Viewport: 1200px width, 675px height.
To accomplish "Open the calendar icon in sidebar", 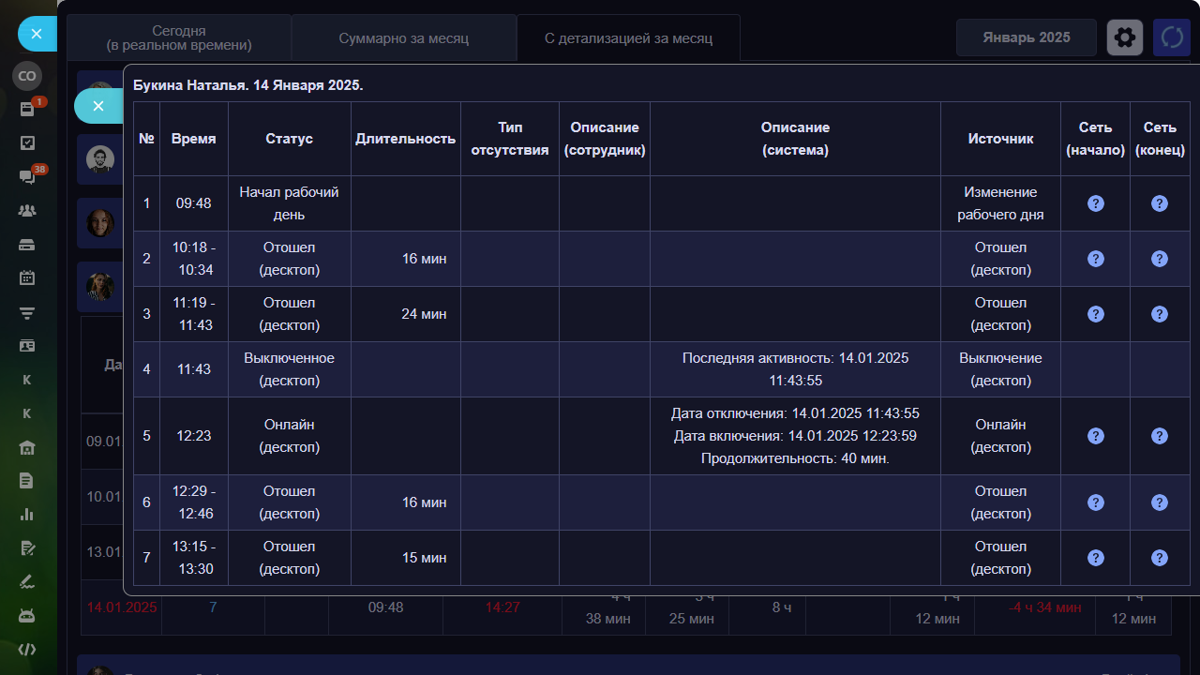I will pyautogui.click(x=27, y=277).
